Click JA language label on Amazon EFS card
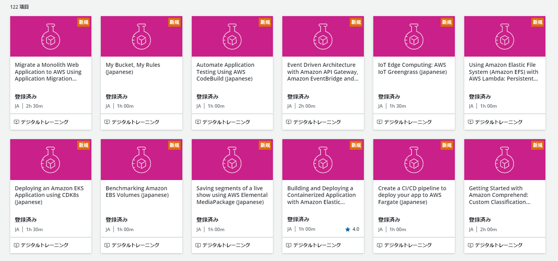Screen dimensions: 558x261 point(471,106)
